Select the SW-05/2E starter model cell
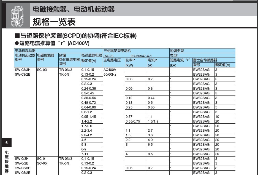 pyautogui.click(x=23, y=173)
